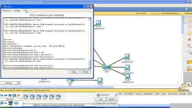Choose the Hubs device category
192x108 pixels.
click(x=10, y=95)
